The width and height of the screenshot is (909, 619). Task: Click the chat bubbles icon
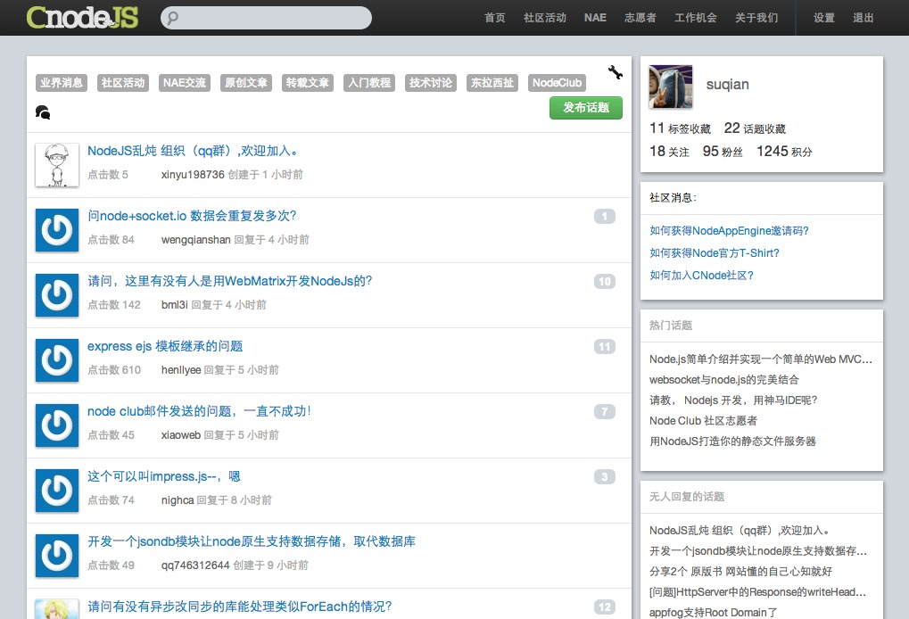[x=43, y=112]
